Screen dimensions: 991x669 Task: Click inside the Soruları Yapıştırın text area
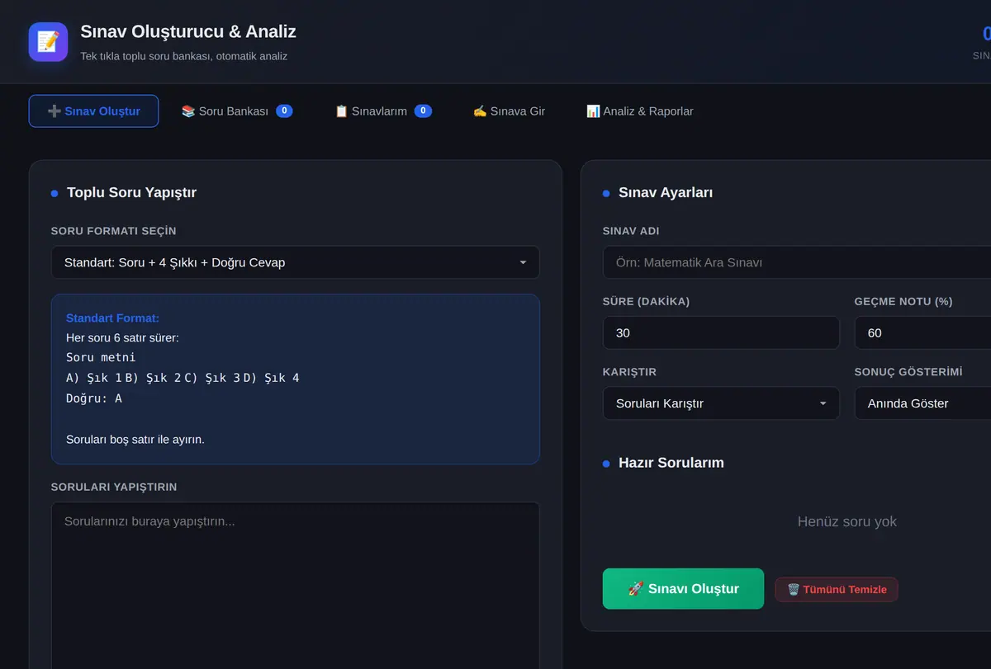(295, 586)
